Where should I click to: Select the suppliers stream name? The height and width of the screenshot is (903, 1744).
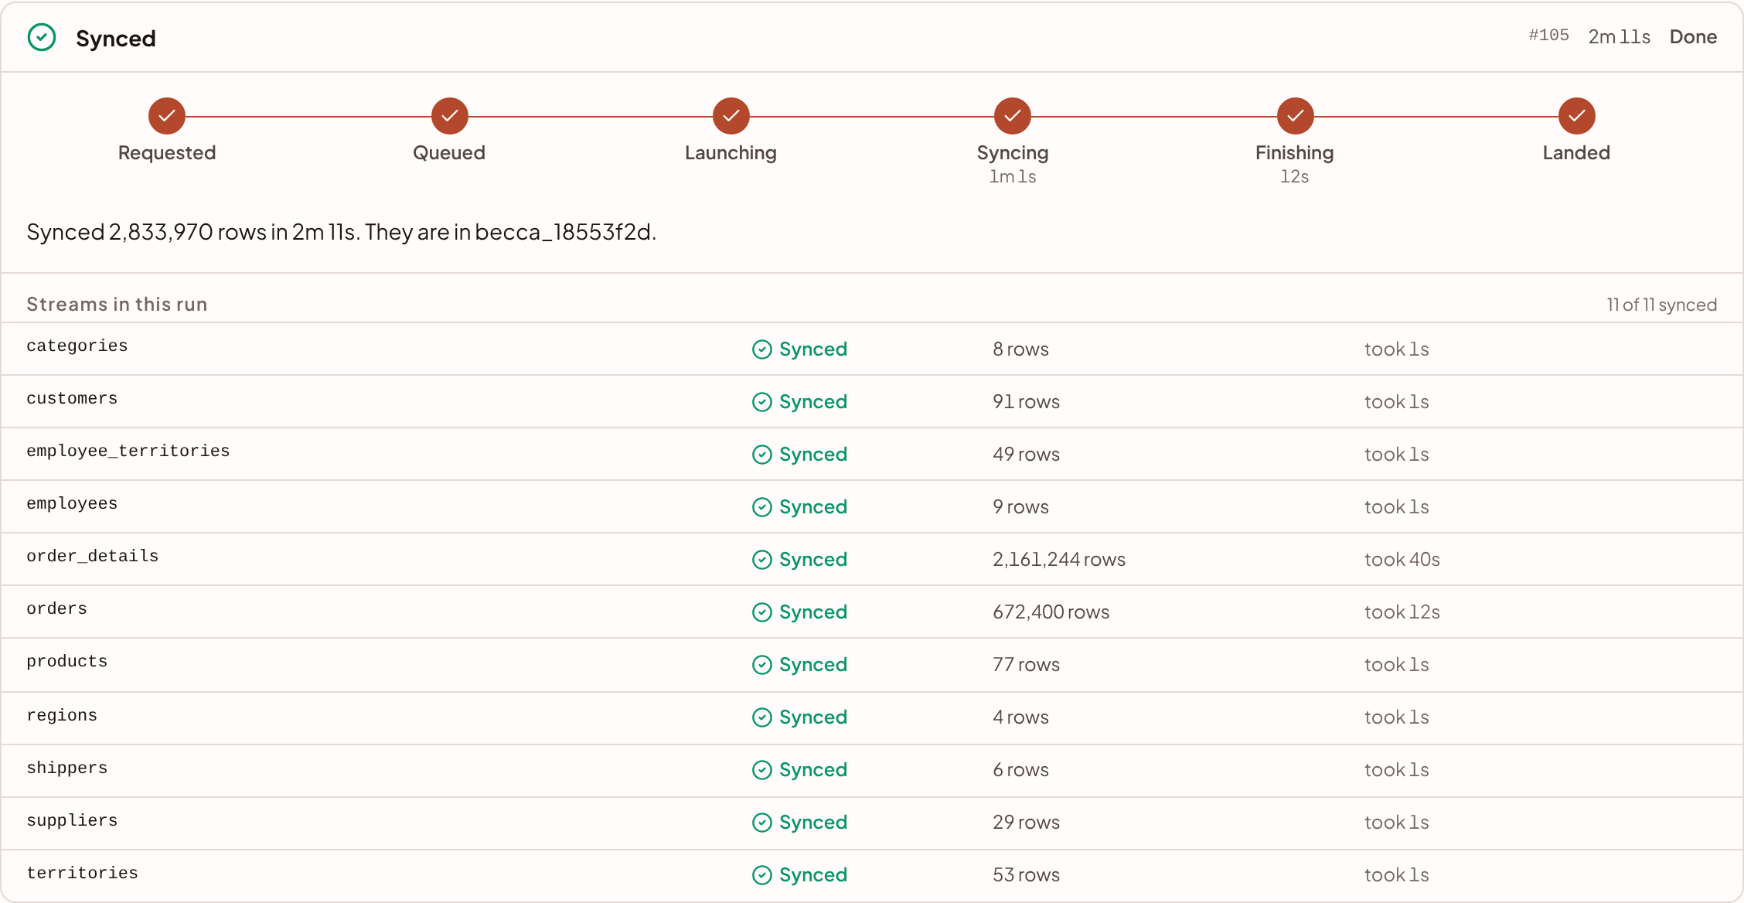[72, 821]
